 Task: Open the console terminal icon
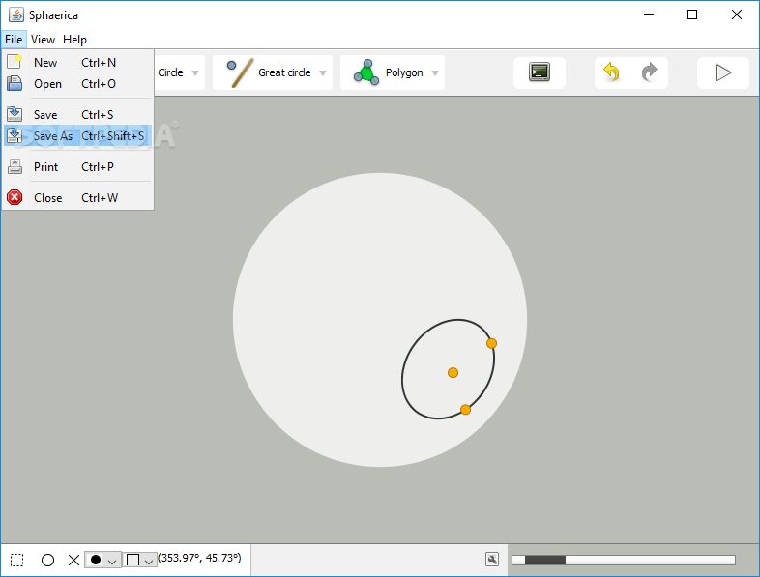pos(540,72)
